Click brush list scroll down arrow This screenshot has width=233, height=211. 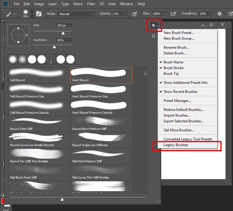[146, 190]
